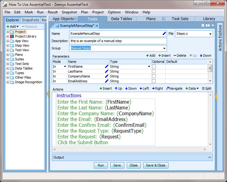Screen dimensions: 227x182
Task: Insert a parameter in Parameters toolbar
Action: pos(165,55)
